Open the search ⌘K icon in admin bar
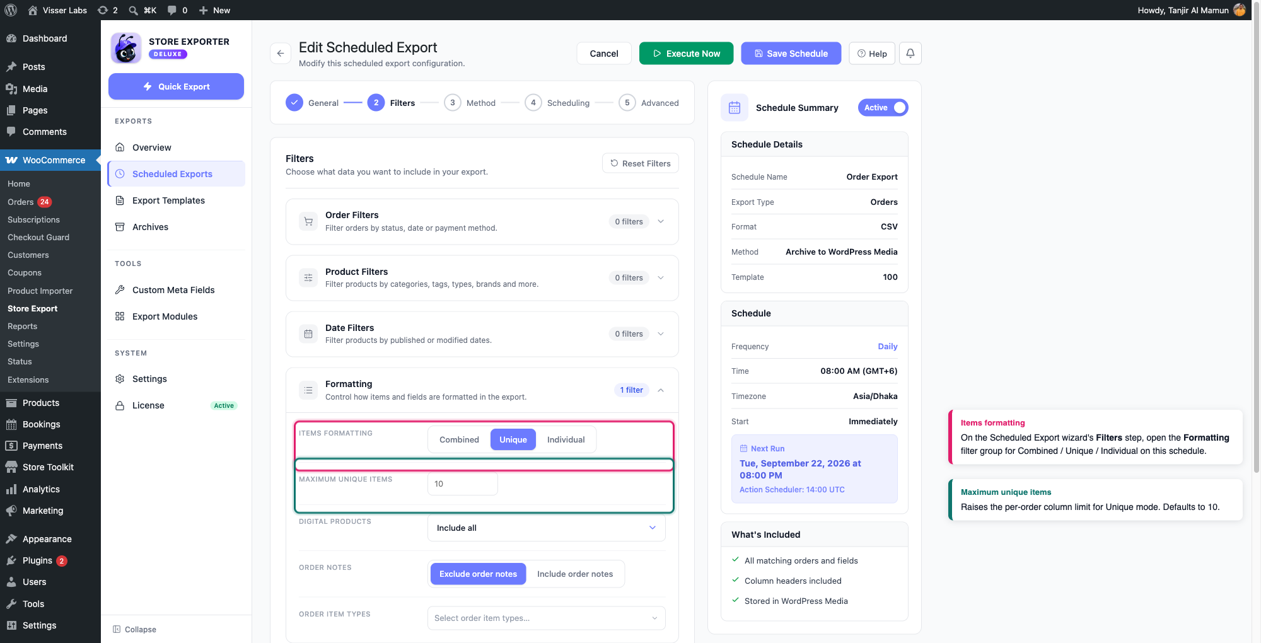The width and height of the screenshot is (1261, 643). [x=142, y=10]
